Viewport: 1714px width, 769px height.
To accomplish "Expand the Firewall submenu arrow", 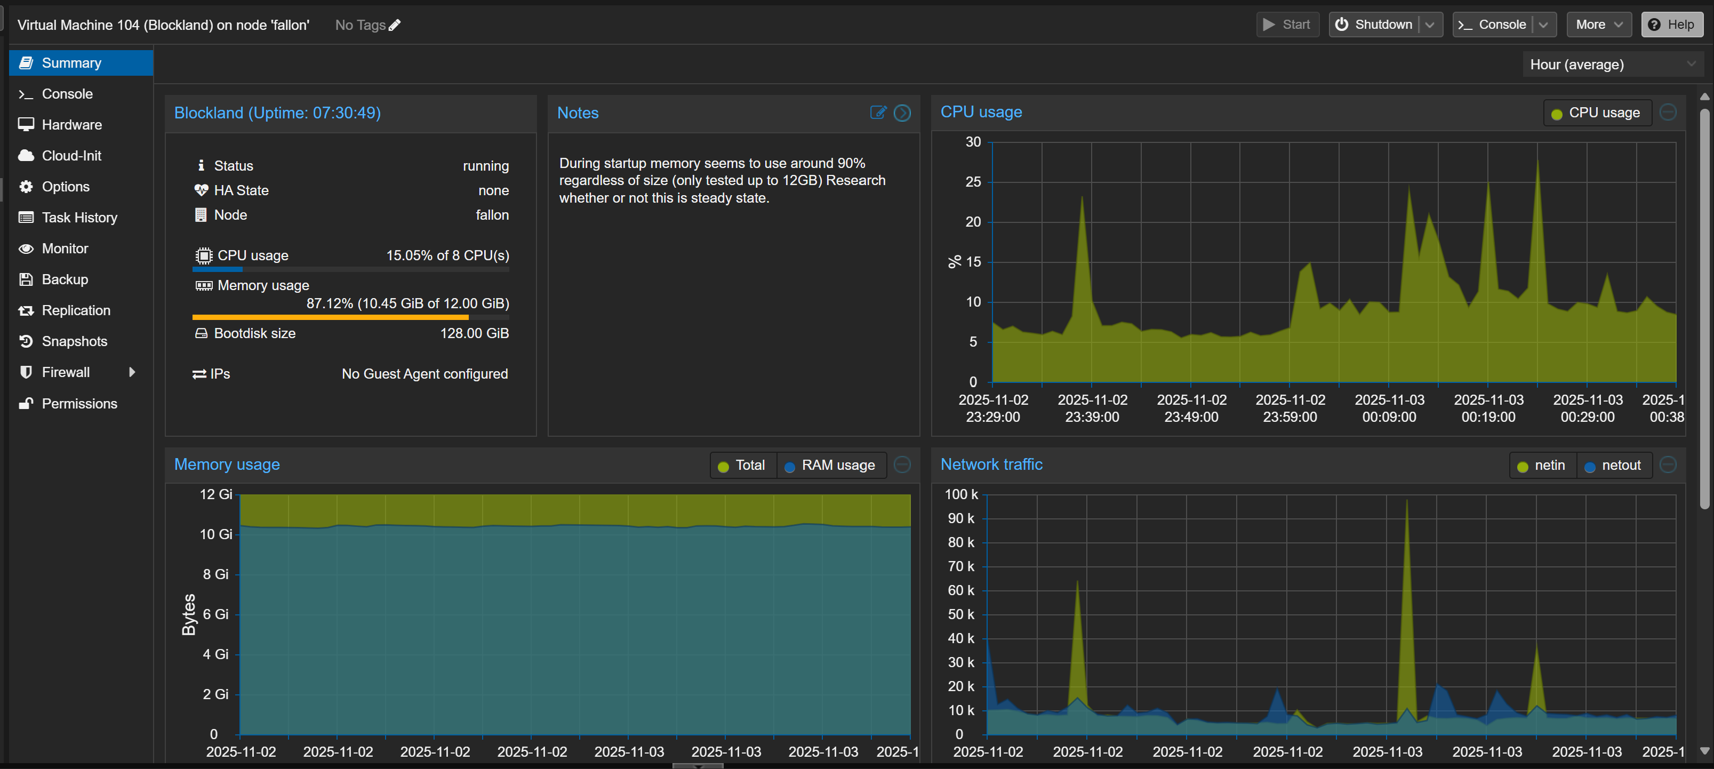I will point(132,372).
